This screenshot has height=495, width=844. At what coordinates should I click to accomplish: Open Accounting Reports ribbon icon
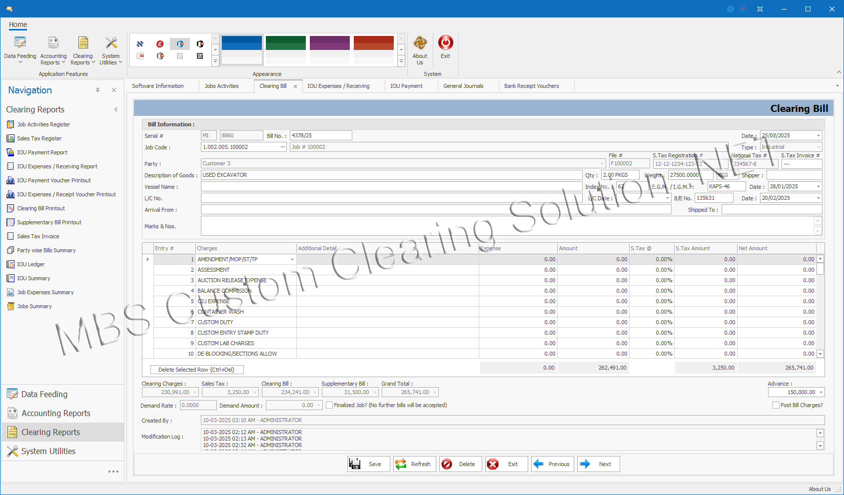[53, 50]
